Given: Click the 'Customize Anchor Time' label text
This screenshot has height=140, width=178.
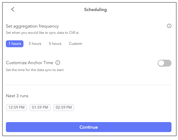Looking at the screenshot, I should (x=29, y=63).
